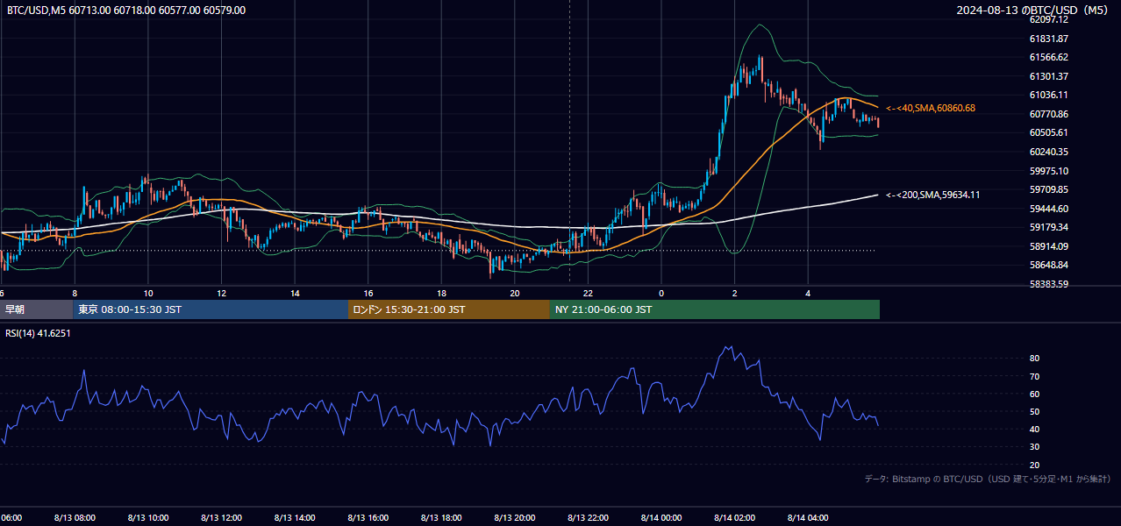The image size is (1121, 526).
Task: Click the 40 SMA label 60860.68
Action: pyautogui.click(x=931, y=108)
